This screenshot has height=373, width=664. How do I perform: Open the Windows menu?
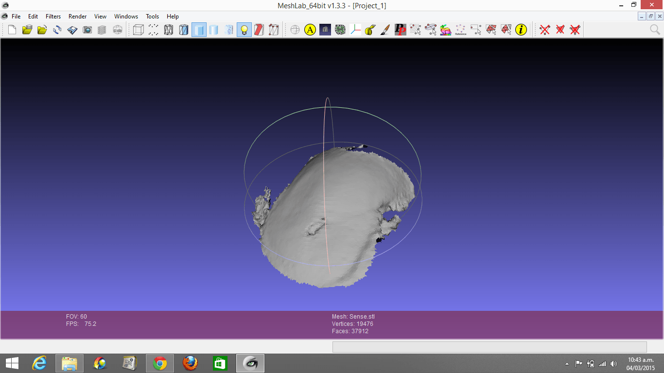(x=126, y=16)
